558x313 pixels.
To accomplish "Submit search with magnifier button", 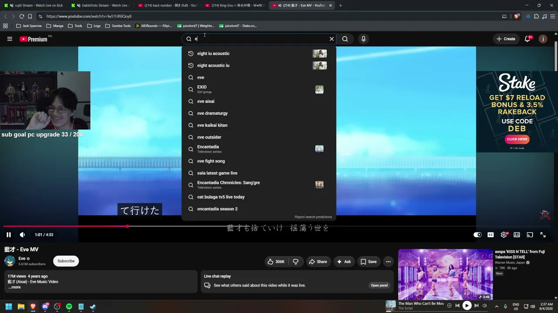I will [x=345, y=39].
